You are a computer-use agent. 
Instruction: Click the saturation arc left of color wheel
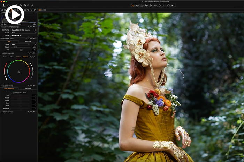(x=5, y=71)
